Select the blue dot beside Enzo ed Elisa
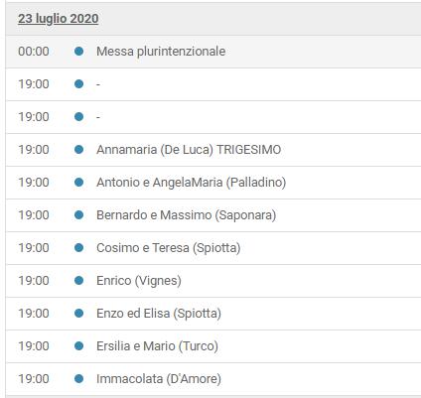Screen dimensions: 421x398 click(x=78, y=314)
